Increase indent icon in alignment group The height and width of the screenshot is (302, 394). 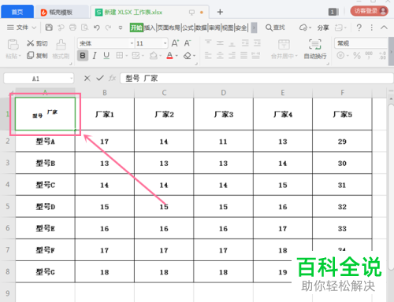coord(257,42)
